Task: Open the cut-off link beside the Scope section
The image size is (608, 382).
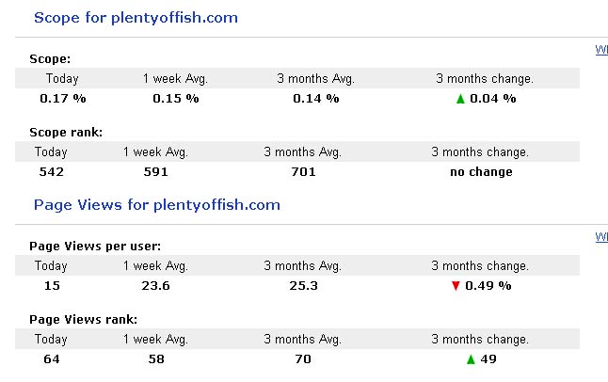Action: [x=601, y=51]
